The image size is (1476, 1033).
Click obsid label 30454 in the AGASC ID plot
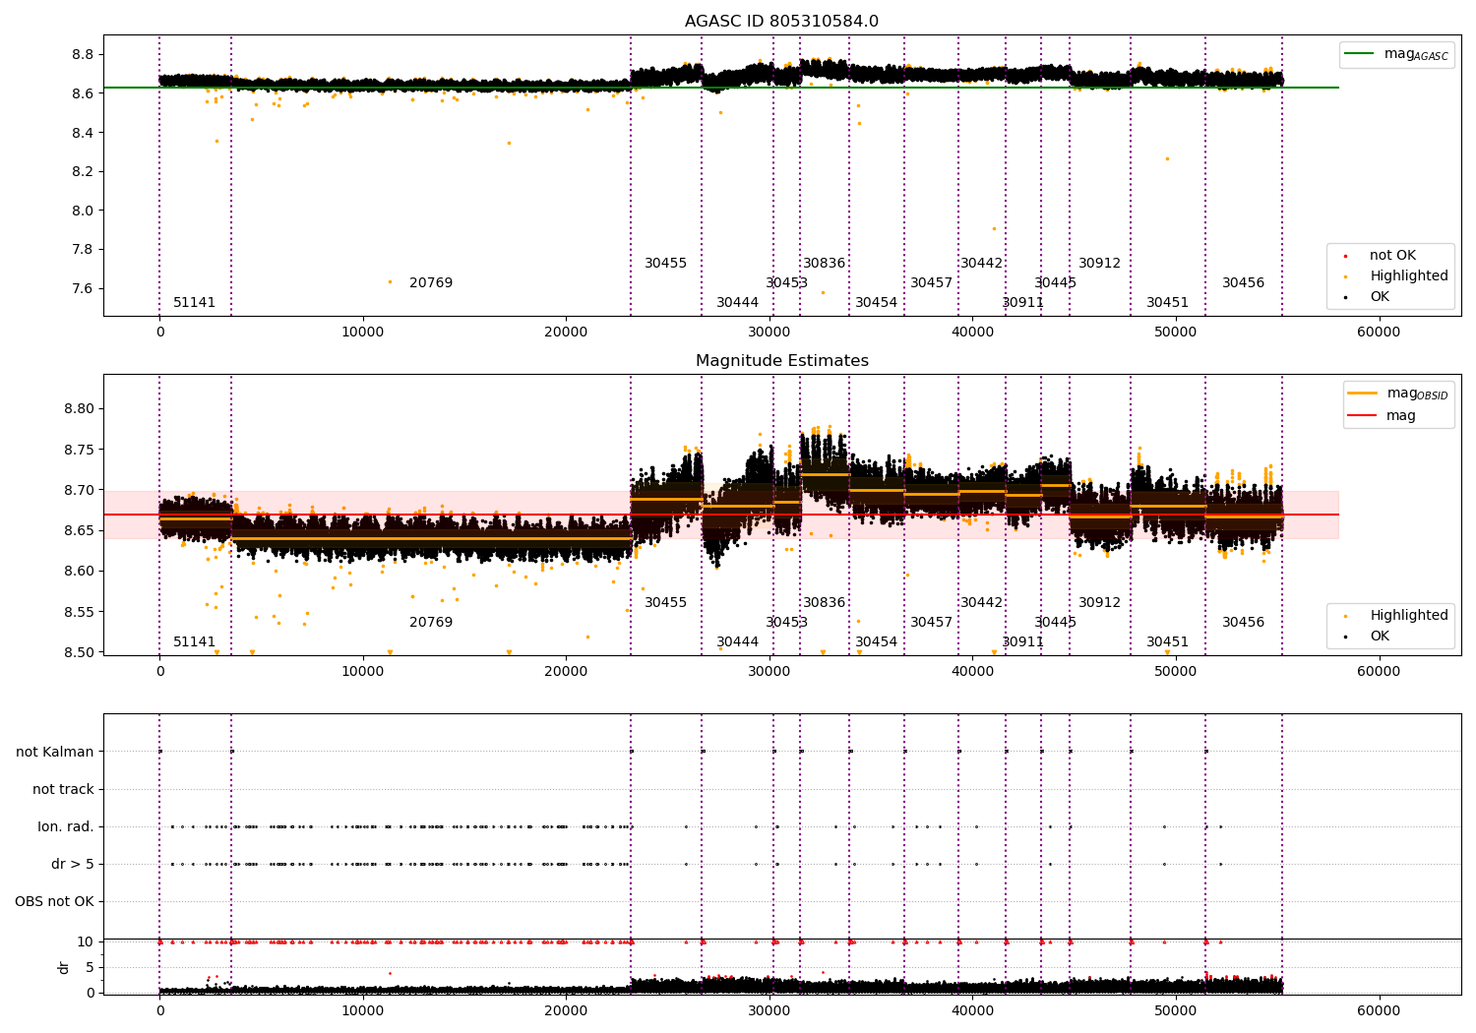(x=877, y=303)
